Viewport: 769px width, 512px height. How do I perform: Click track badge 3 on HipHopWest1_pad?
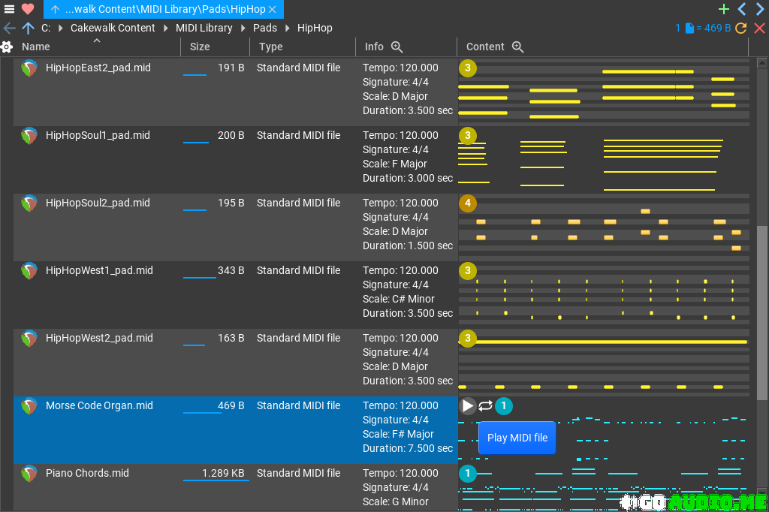click(x=467, y=271)
